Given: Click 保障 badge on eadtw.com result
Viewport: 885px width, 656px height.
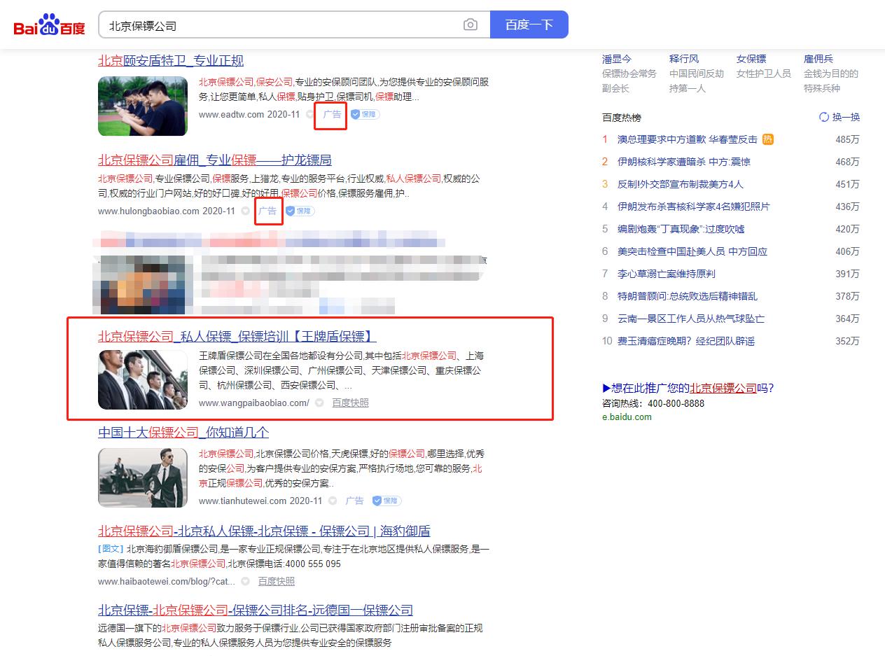Looking at the screenshot, I should (365, 114).
